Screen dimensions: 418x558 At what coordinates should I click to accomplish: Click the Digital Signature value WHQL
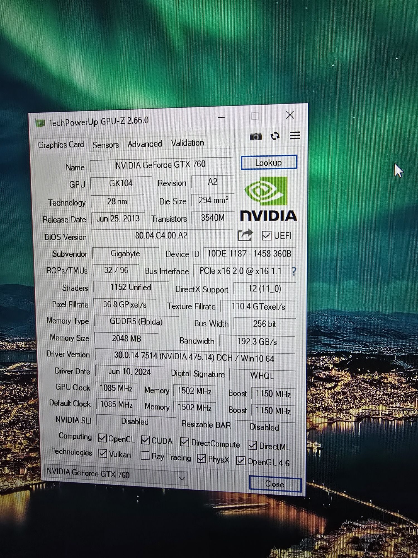[x=262, y=376]
